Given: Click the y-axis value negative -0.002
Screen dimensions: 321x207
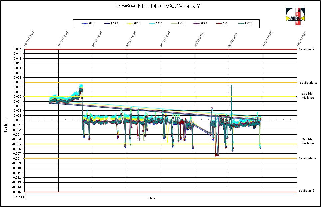Looking at the screenshot, I should click(x=17, y=130).
